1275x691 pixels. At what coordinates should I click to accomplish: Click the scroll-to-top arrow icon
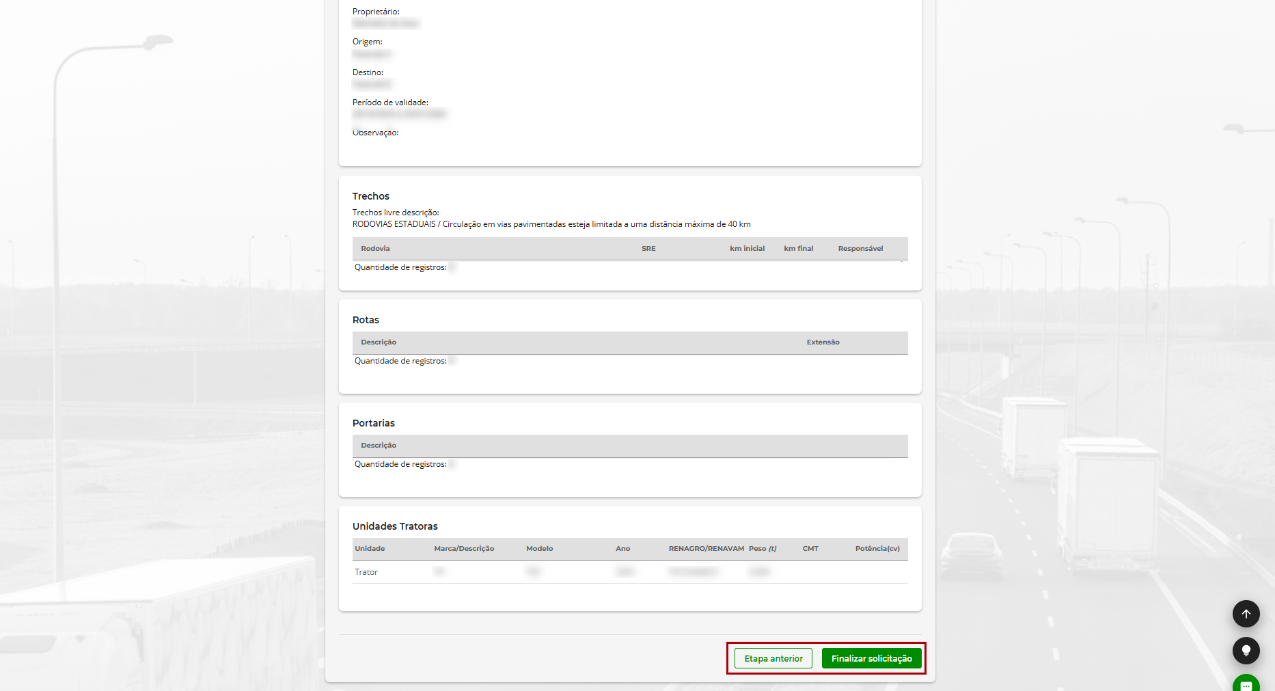1246,614
